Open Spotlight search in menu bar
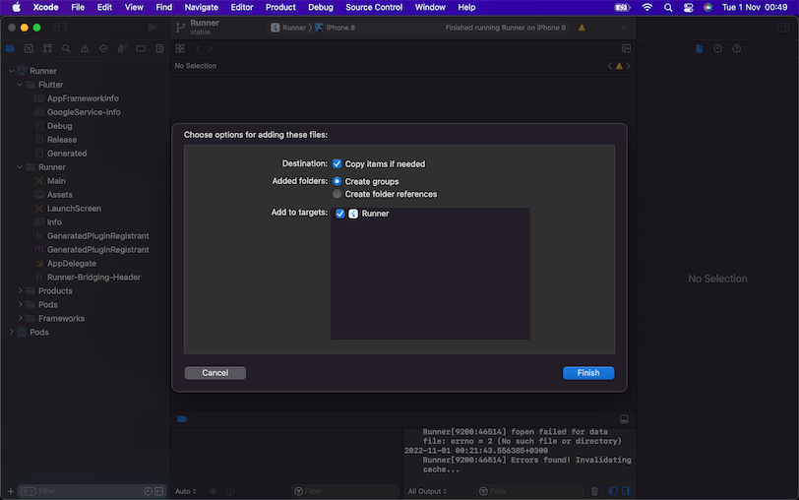 click(668, 7)
